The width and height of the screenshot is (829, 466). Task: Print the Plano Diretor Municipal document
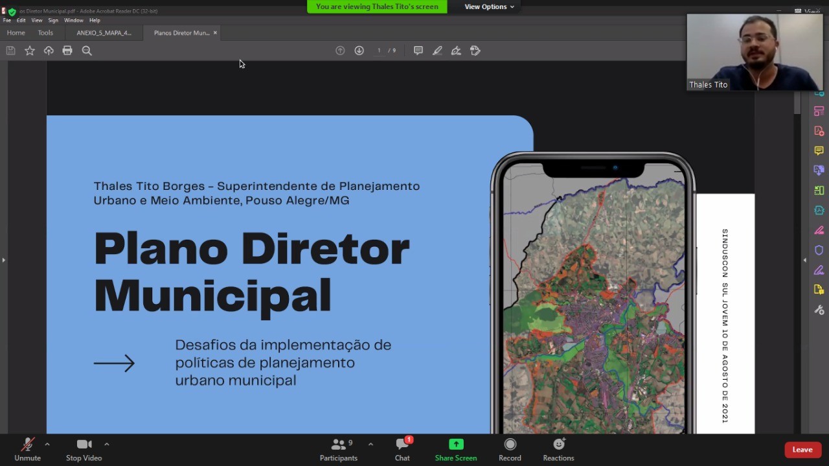67,50
